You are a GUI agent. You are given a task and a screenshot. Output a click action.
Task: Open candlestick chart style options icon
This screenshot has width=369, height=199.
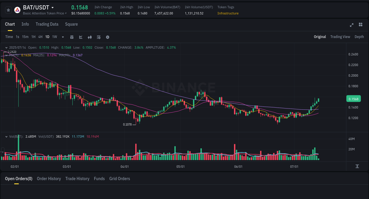pos(89,37)
